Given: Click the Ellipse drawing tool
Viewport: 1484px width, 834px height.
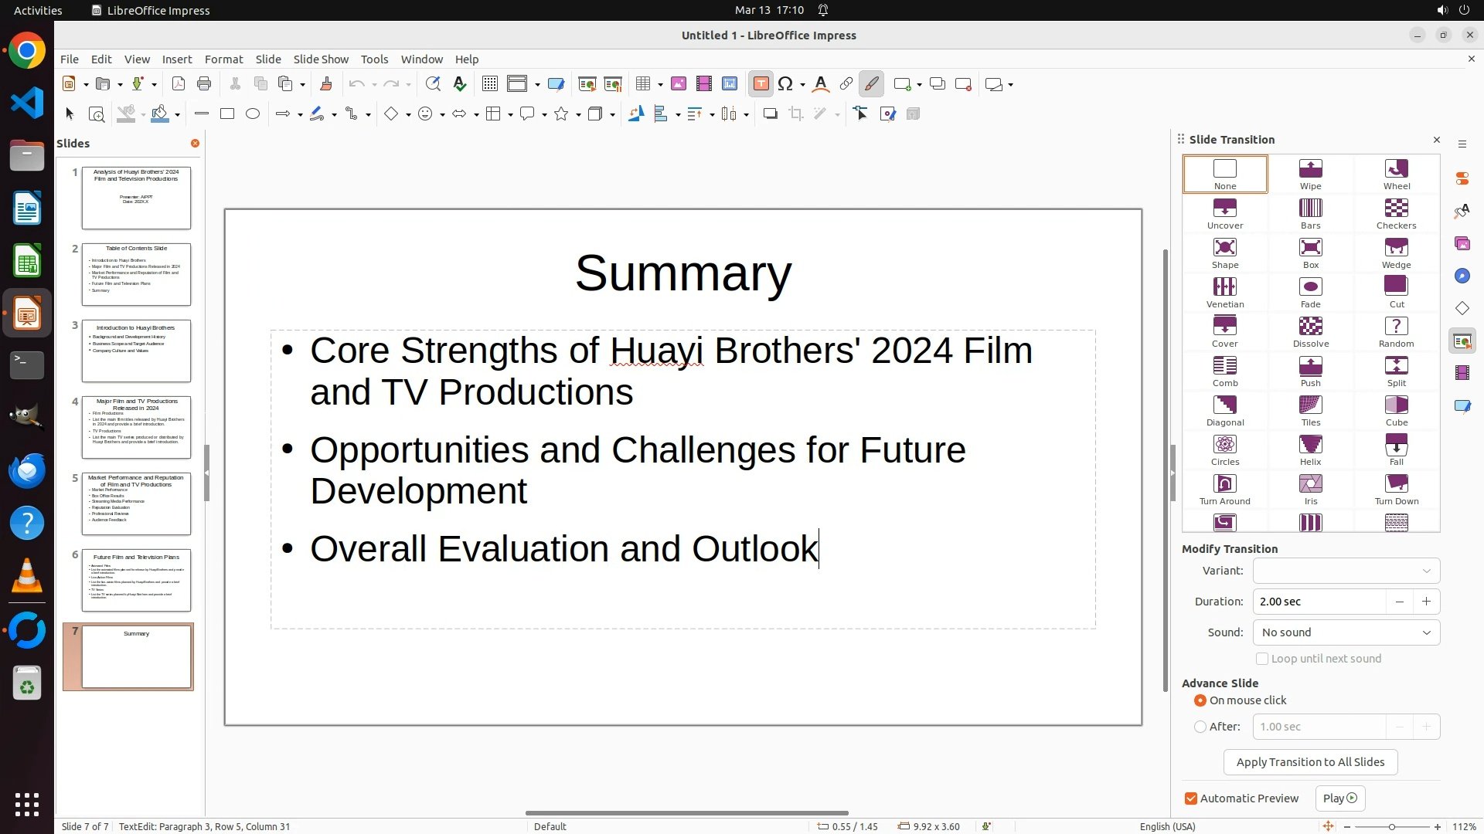Looking at the screenshot, I should [253, 114].
